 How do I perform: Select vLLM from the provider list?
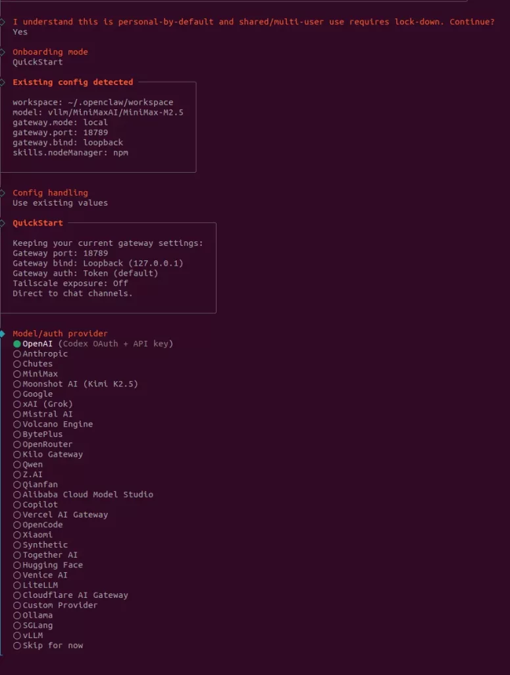[30, 635]
